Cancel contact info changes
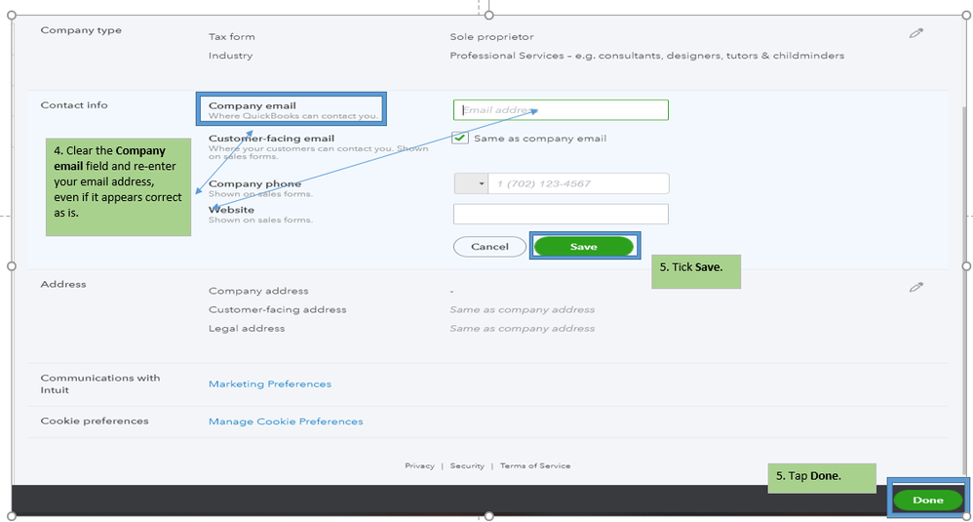Image resolution: width=973 pixels, height=522 pixels. tap(489, 247)
